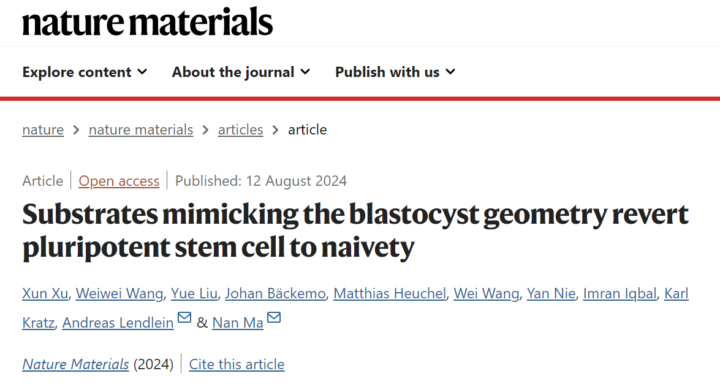Viewport: 720px width, 390px height.
Task: Click Cite this article
Action: (x=237, y=364)
